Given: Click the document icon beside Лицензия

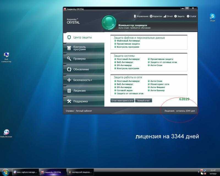Looking at the screenshot, I should tap(69, 91).
